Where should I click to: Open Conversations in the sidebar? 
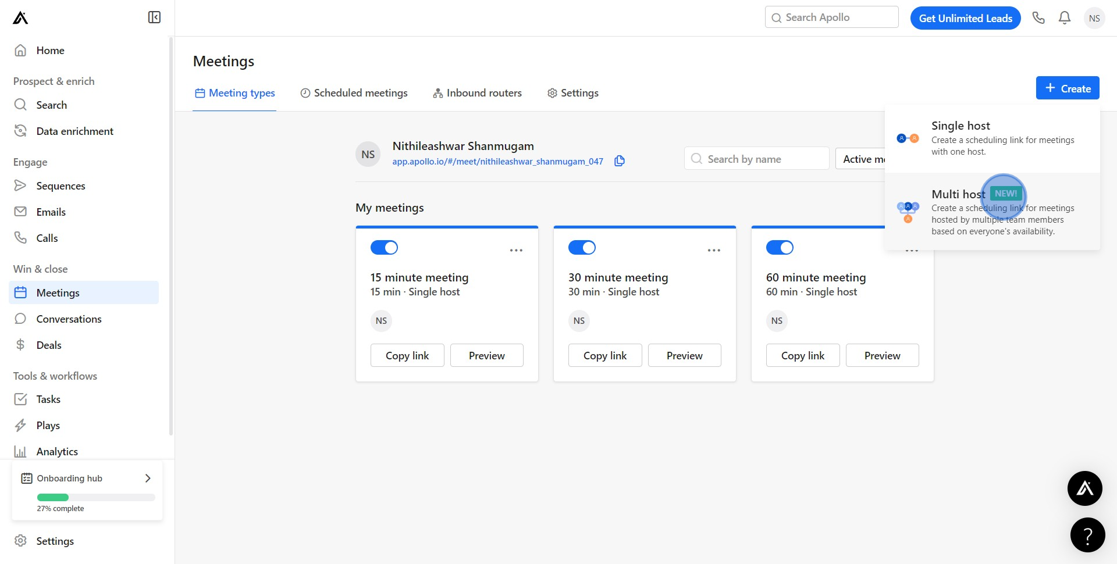[84, 319]
